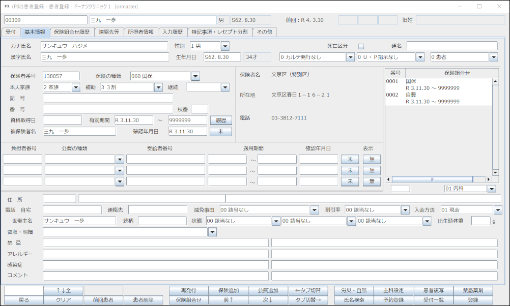This screenshot has width=510, height=306.
Task: Click the ↑↓全 button
Action: [x=64, y=290]
